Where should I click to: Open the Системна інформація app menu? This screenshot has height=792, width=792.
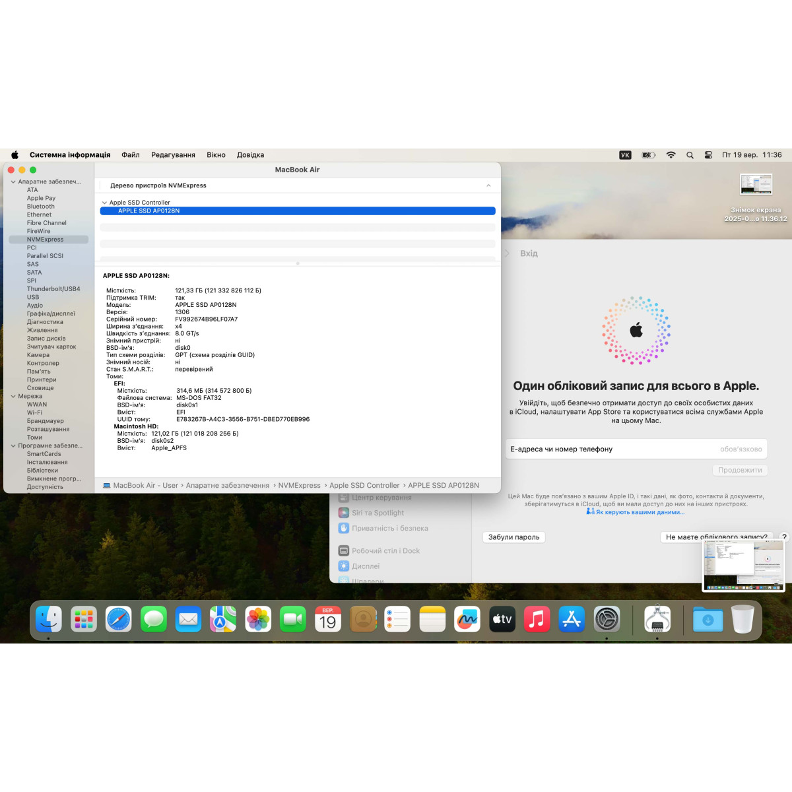coord(70,155)
